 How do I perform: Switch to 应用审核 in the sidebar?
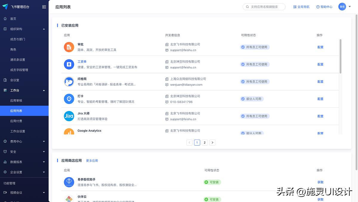pos(17,100)
